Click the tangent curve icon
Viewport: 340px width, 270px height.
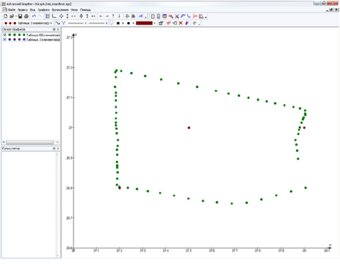point(189,16)
